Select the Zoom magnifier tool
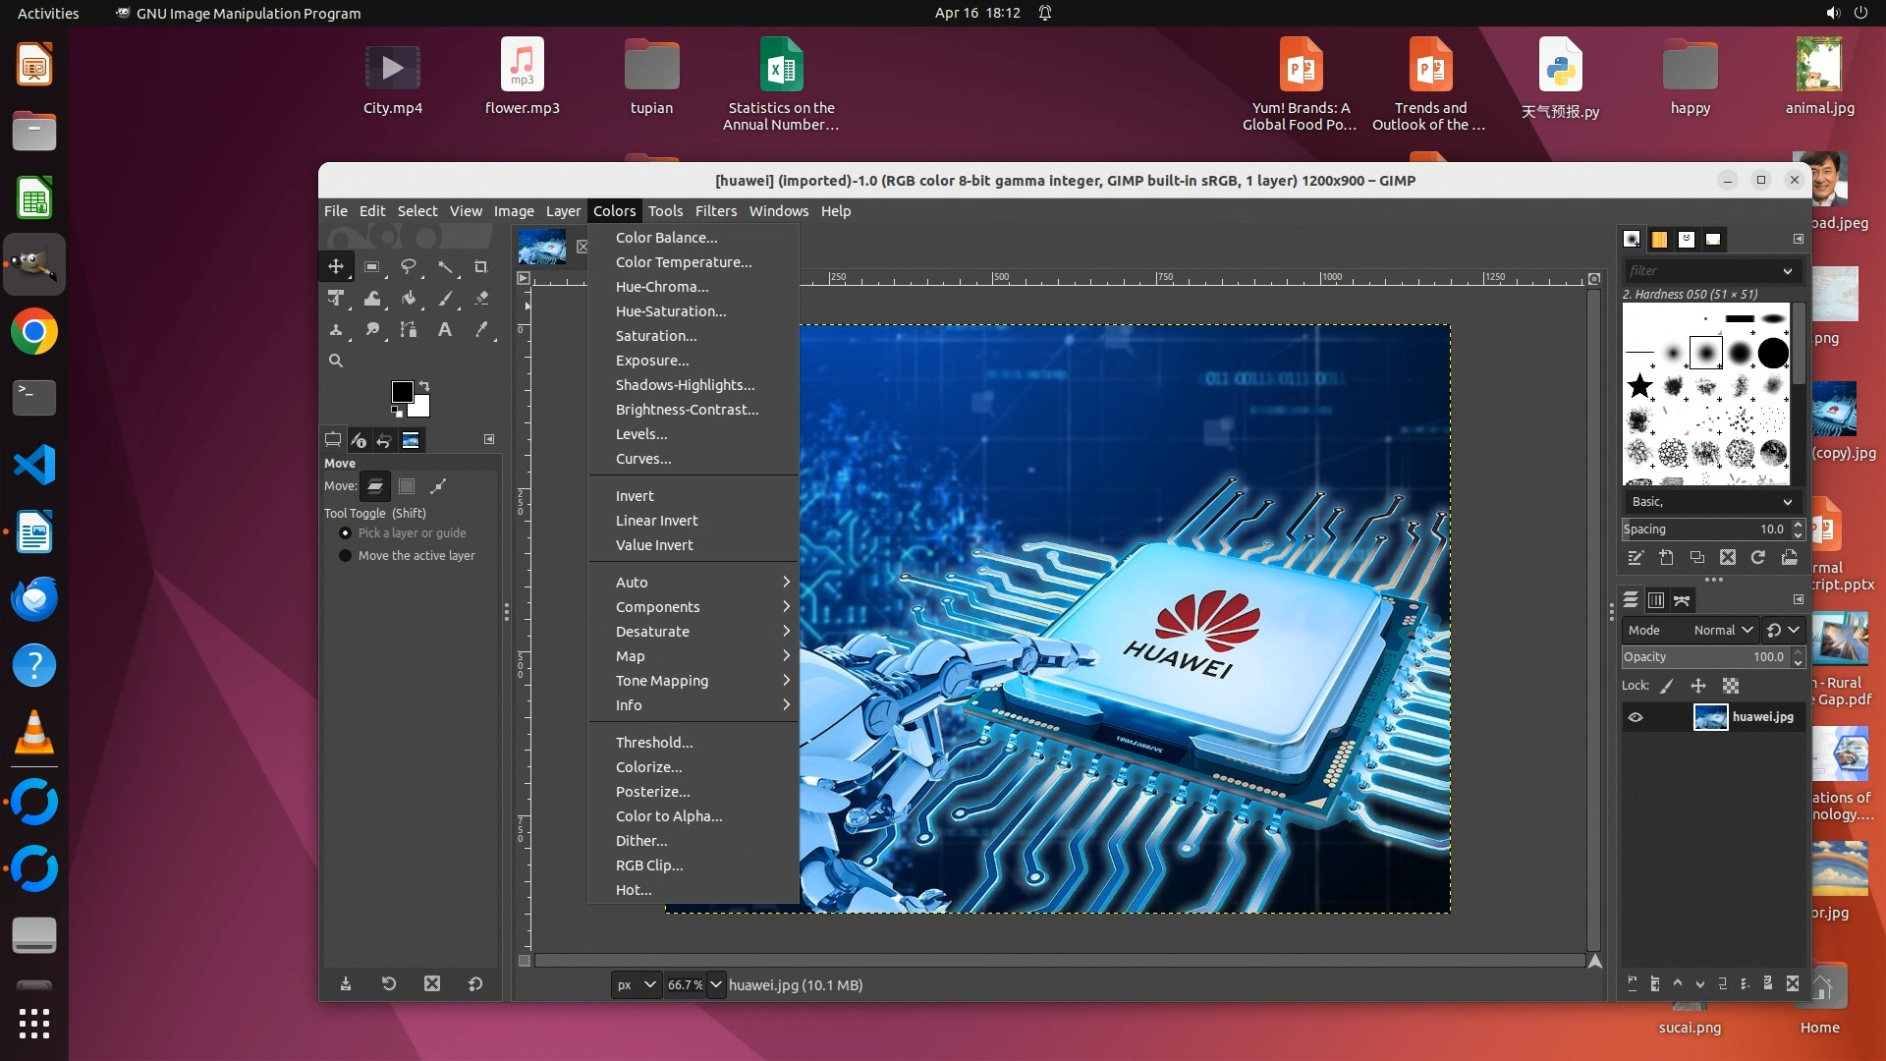1886x1061 pixels. tap(336, 361)
